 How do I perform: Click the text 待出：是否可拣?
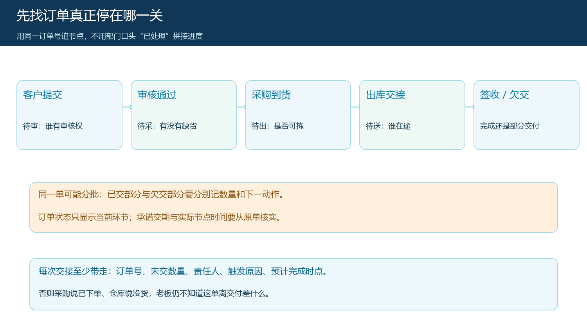point(277,126)
